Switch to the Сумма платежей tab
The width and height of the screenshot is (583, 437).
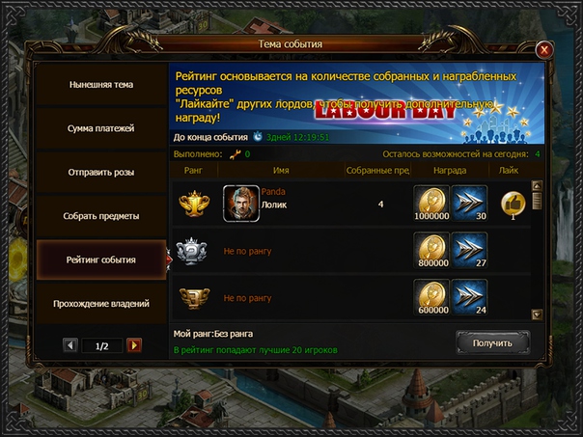[101, 128]
